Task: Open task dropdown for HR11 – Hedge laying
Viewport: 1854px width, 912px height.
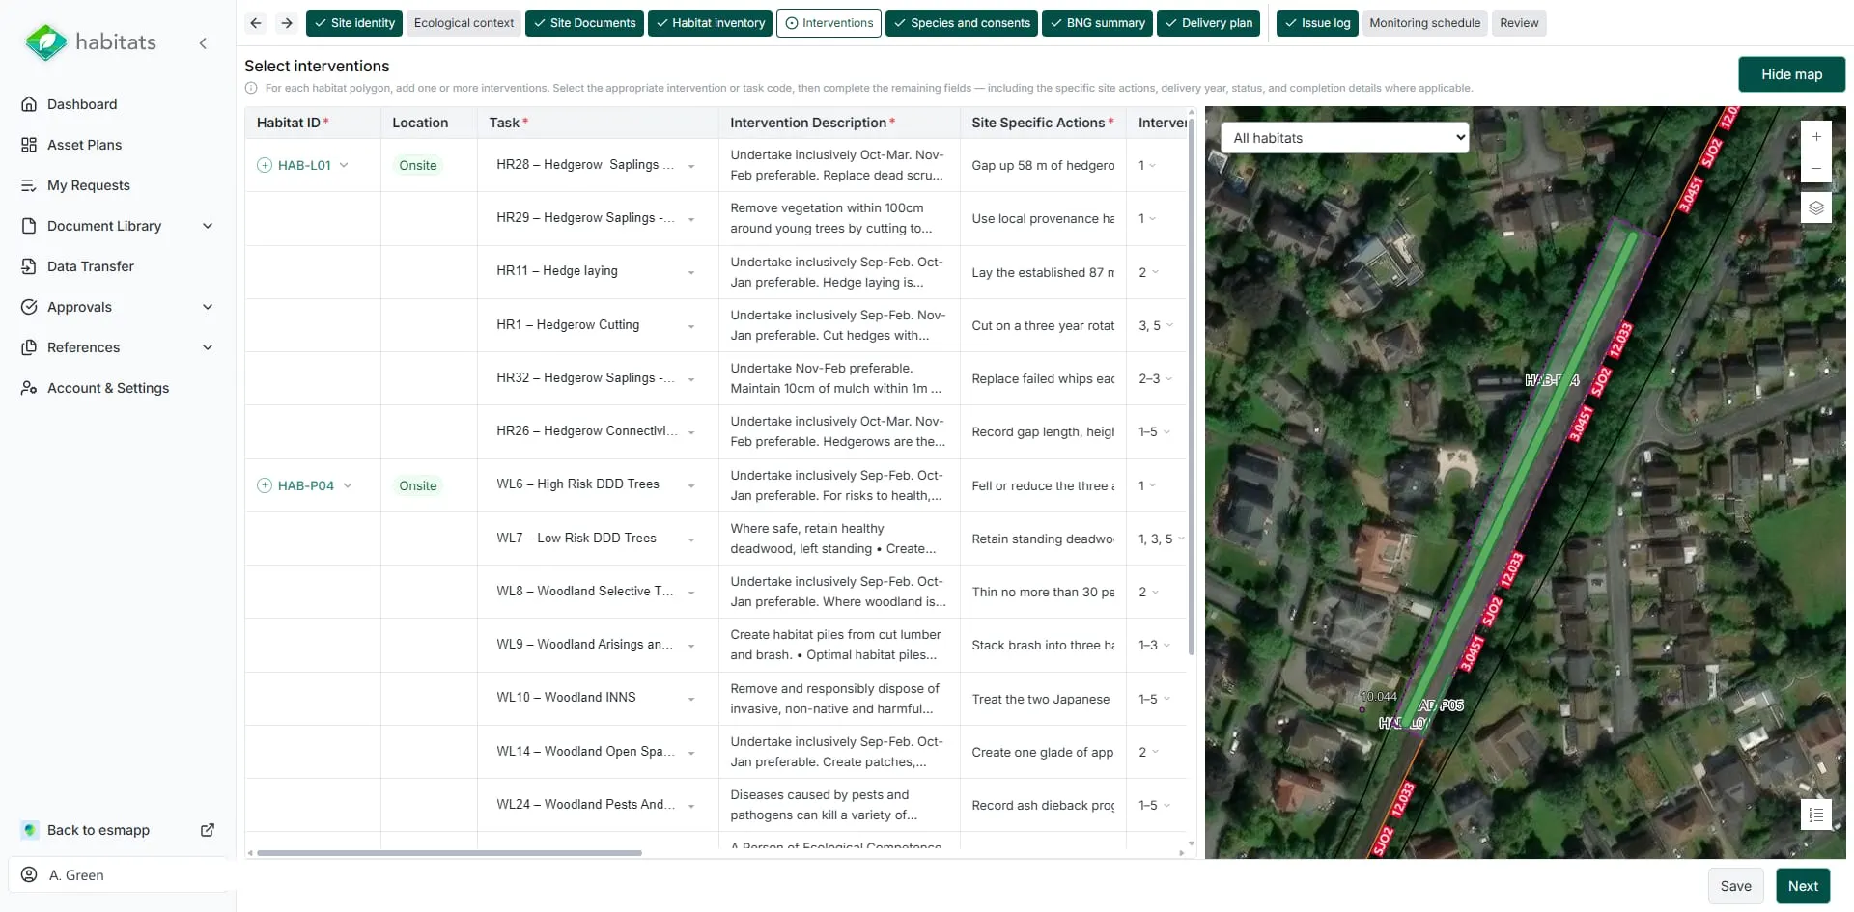Action: pos(691,273)
